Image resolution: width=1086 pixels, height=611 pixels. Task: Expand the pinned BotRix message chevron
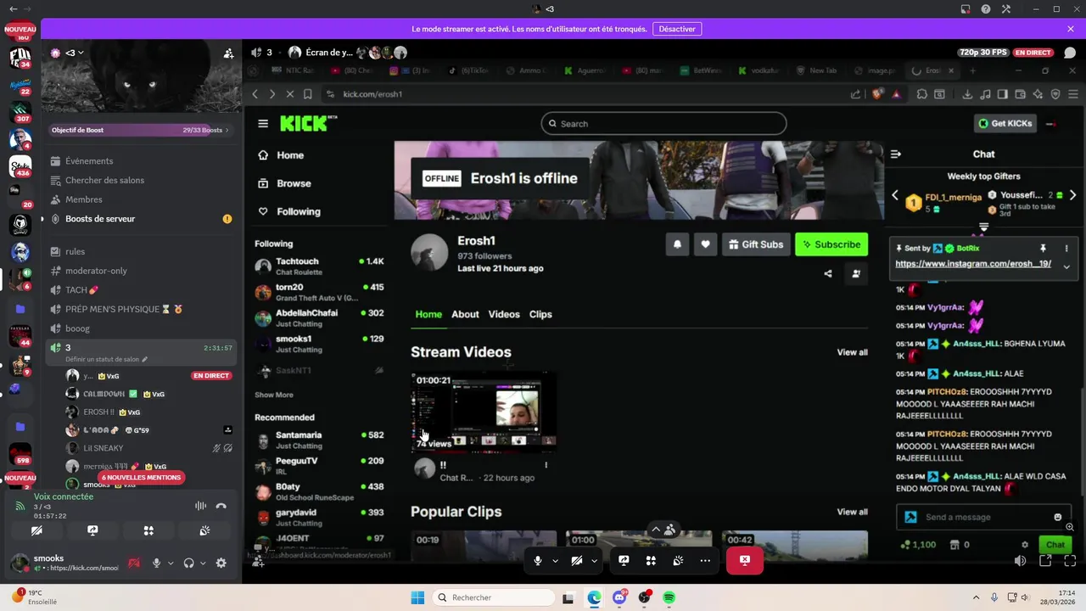click(x=1066, y=266)
